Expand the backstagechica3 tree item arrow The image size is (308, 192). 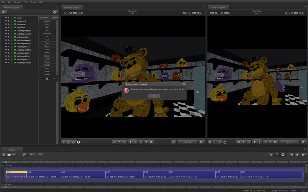[x=9, y=53]
